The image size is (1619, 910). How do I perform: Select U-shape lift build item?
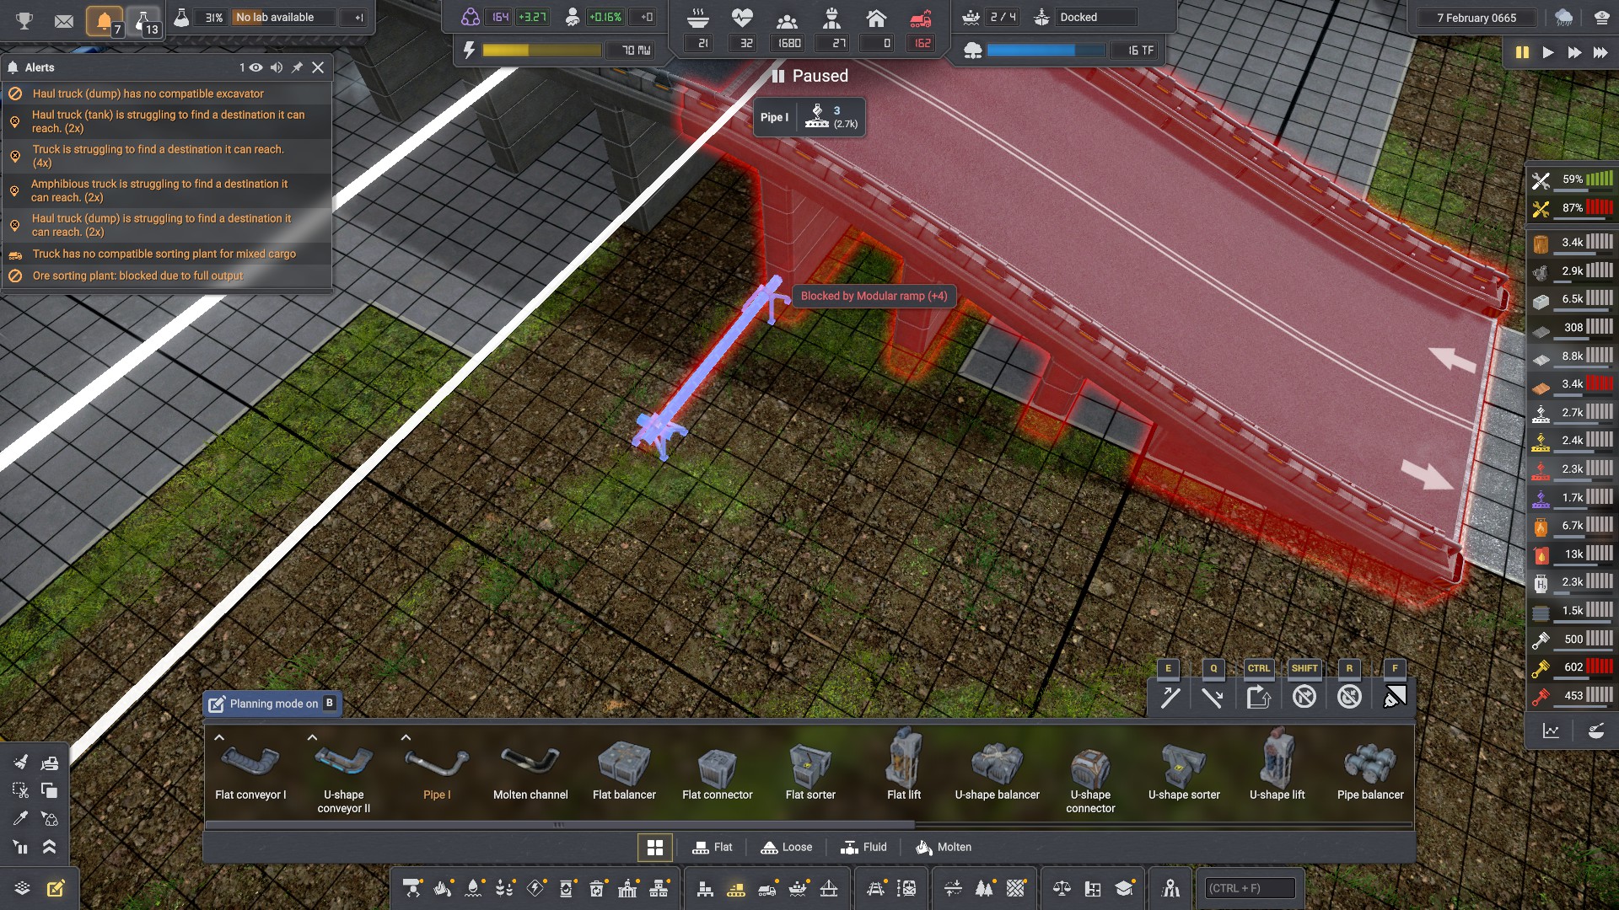coord(1277,771)
